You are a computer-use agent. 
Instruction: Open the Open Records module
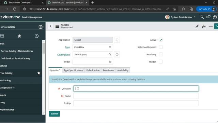pyautogui.click(x=7, y=110)
